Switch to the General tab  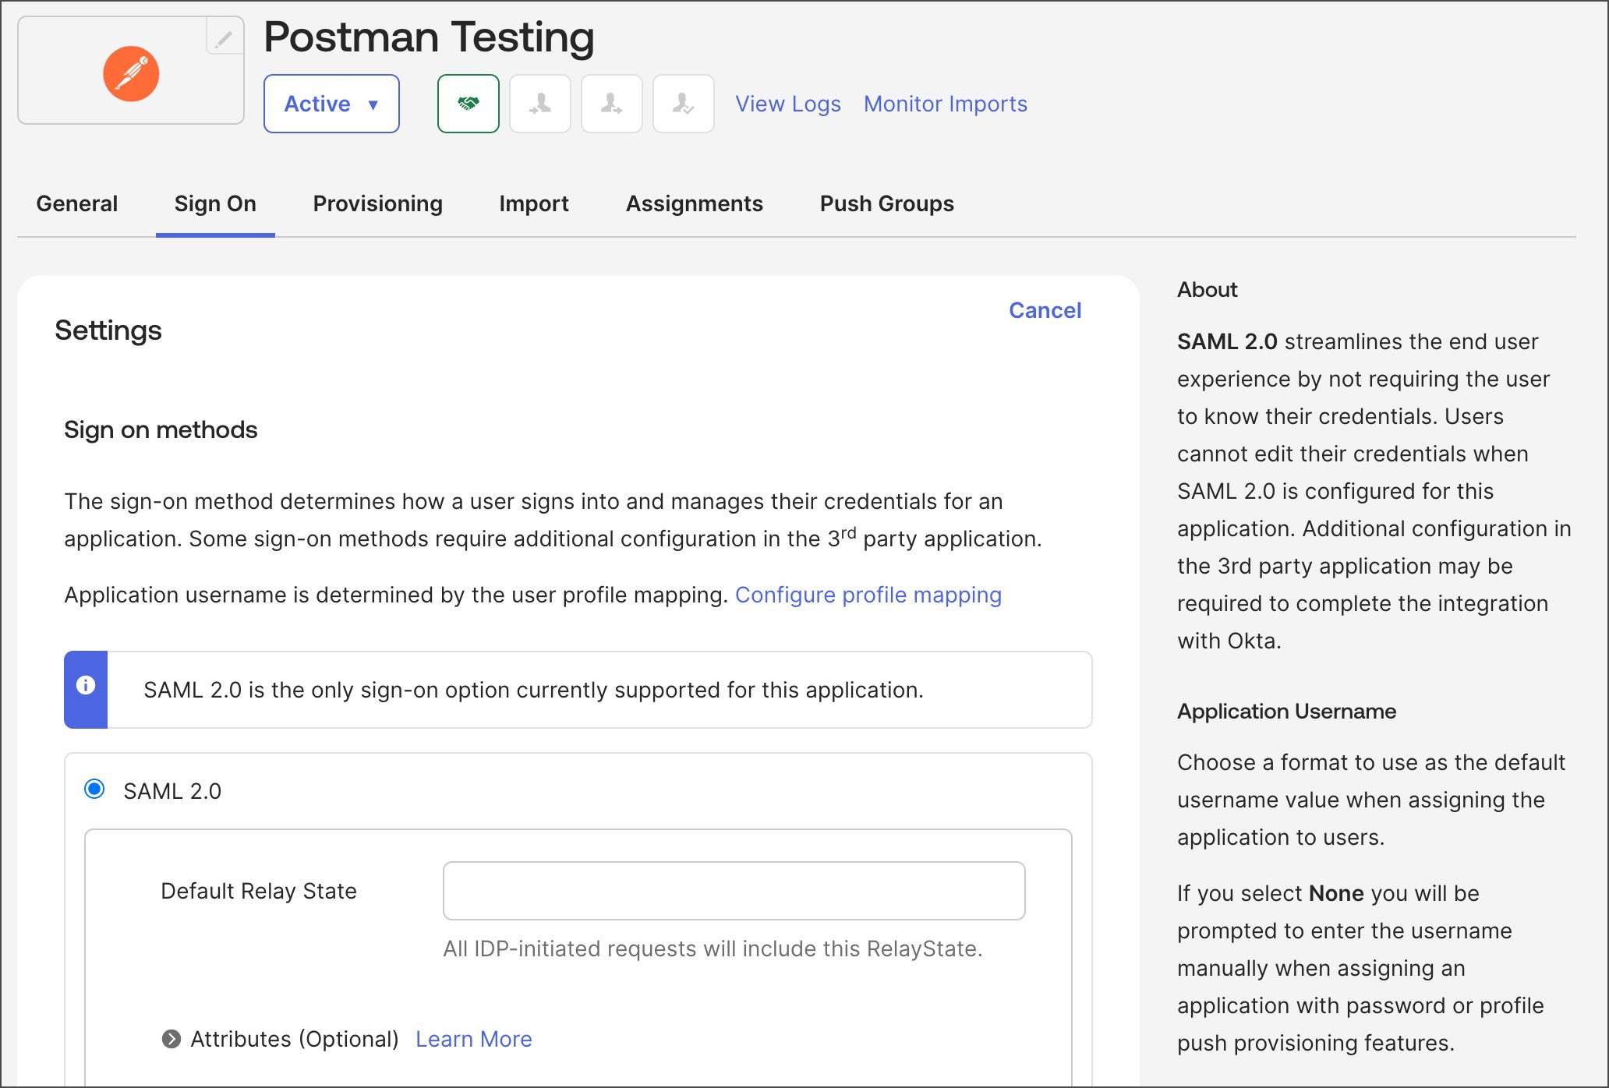(x=77, y=203)
